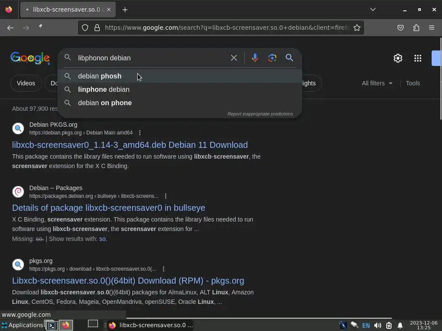Launch terminal from the taskbar
Image resolution: width=442 pixels, height=331 pixels.
click(x=52, y=325)
